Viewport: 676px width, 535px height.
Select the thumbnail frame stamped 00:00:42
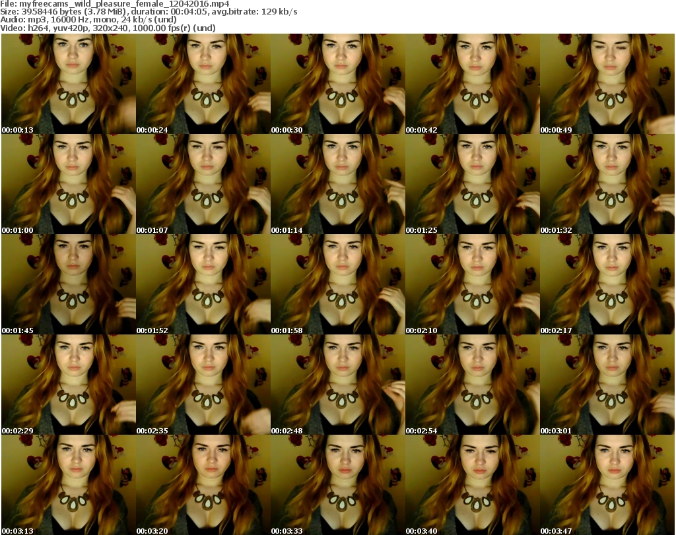(x=473, y=84)
